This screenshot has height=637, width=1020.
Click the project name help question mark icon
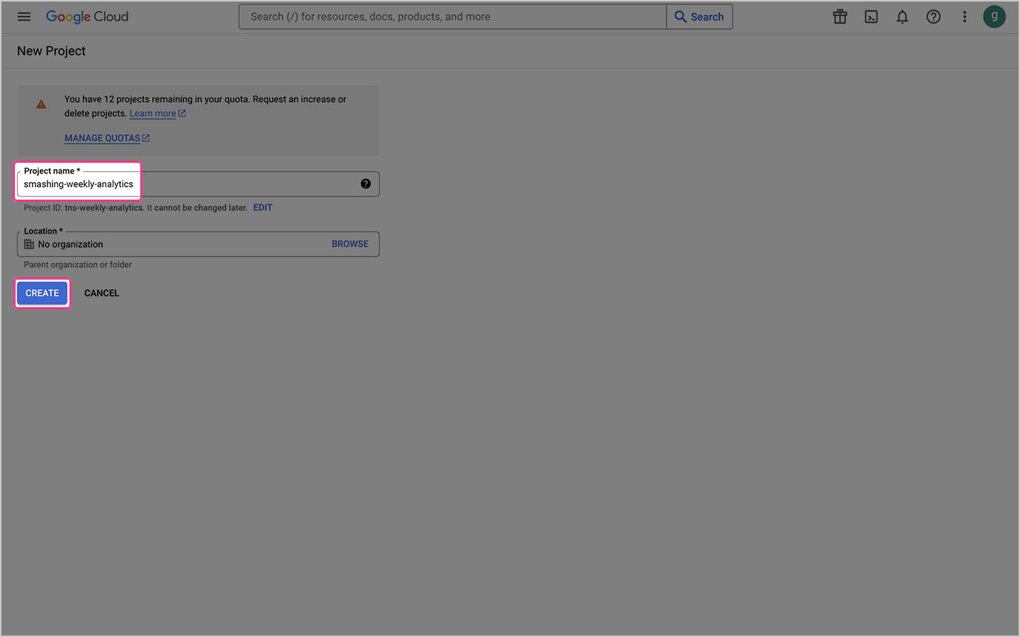pos(365,183)
